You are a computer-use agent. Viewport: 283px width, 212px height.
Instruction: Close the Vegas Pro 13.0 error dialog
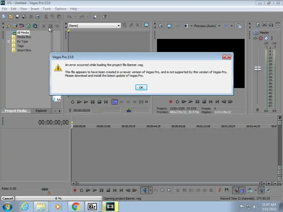[227, 57]
